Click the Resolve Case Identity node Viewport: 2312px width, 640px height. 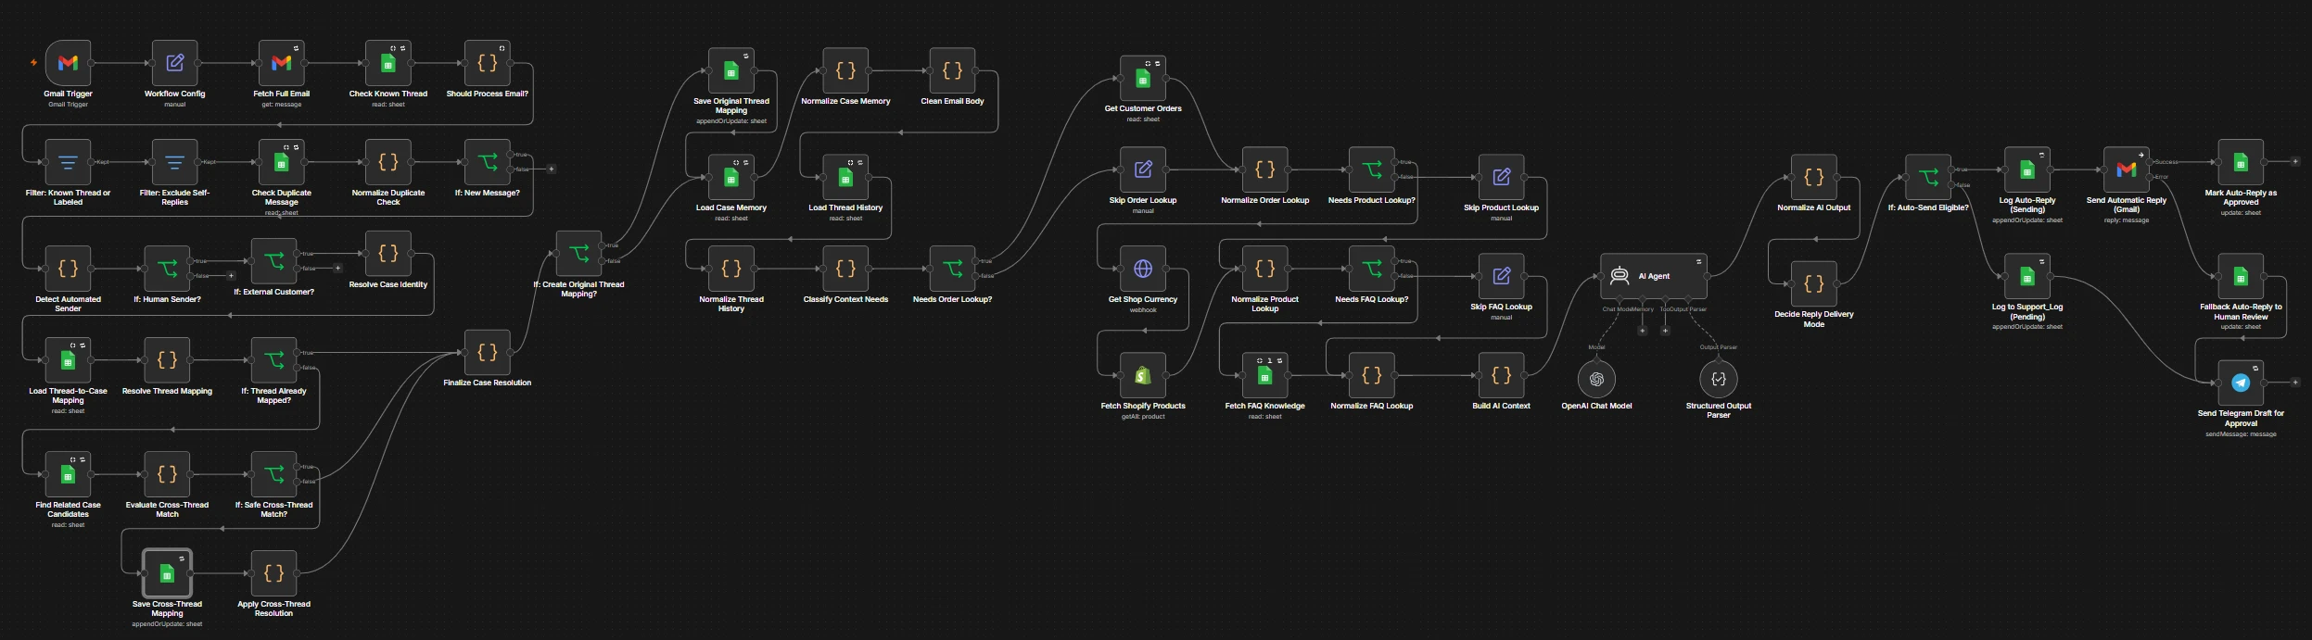(388, 254)
